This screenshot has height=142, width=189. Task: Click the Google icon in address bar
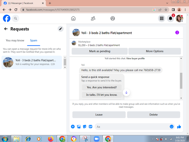pyautogui.click(x=154, y=9)
